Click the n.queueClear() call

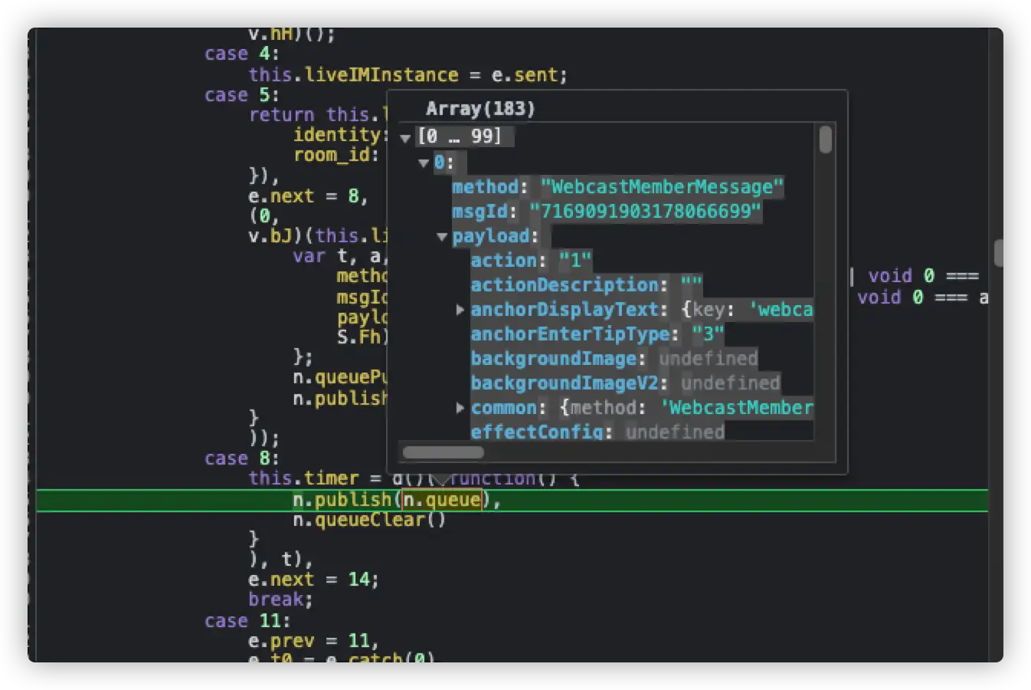369,520
